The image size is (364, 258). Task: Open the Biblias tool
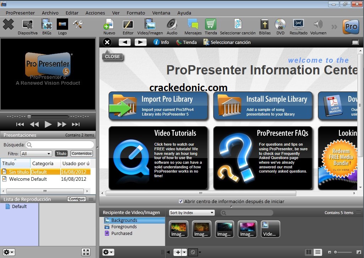click(265, 27)
